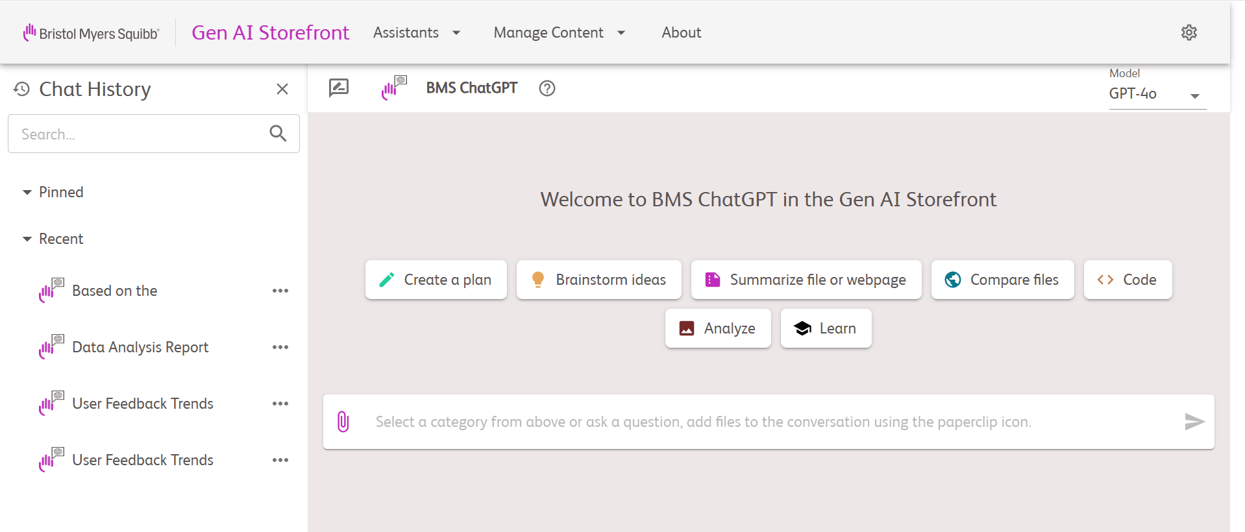Click the send message arrow icon
This screenshot has width=1245, height=532.
coord(1194,422)
